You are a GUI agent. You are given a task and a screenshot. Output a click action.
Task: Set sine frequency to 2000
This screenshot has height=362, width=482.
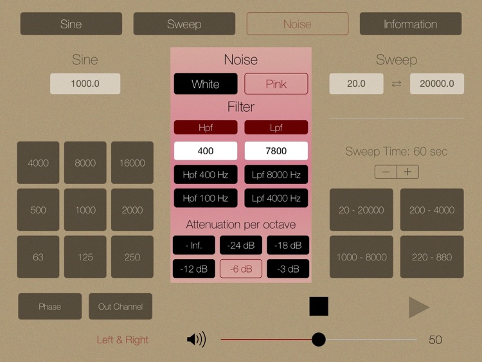(x=132, y=210)
